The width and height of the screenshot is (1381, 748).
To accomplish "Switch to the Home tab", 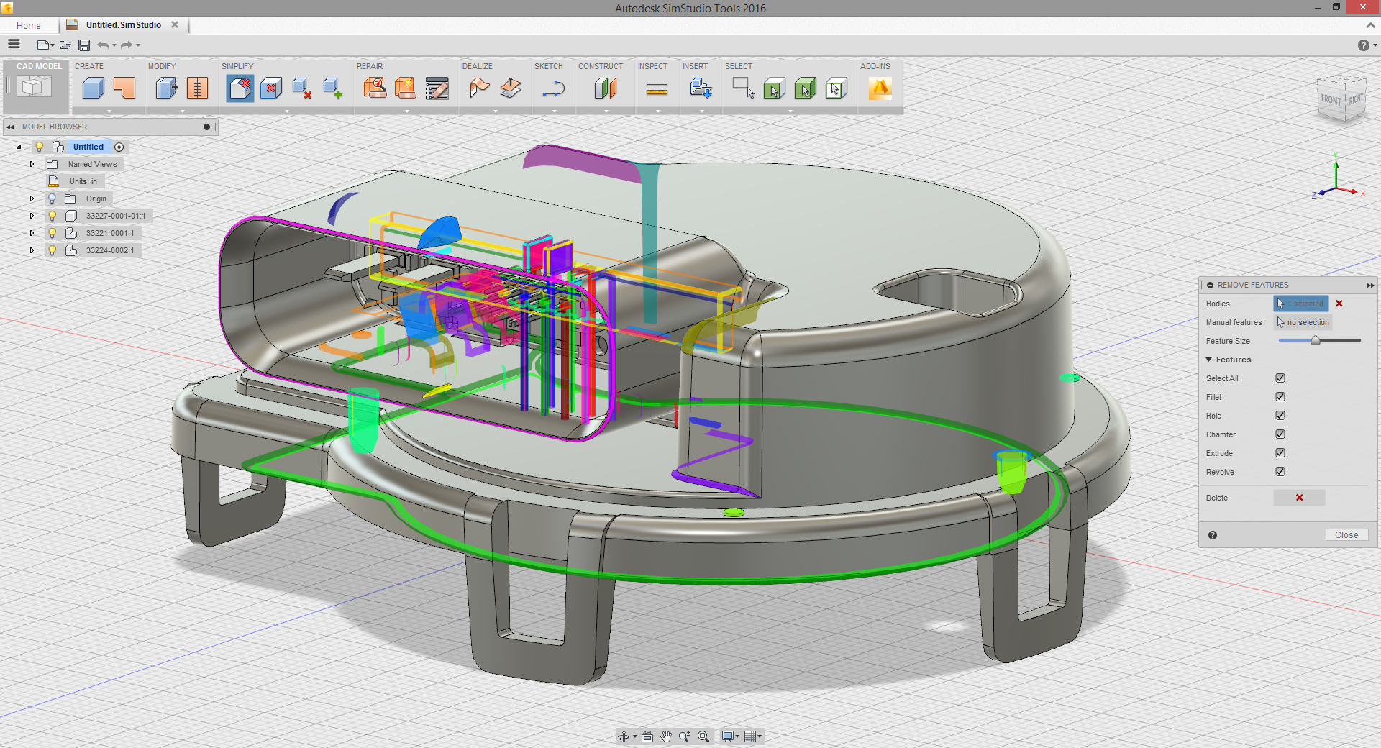I will 27,25.
